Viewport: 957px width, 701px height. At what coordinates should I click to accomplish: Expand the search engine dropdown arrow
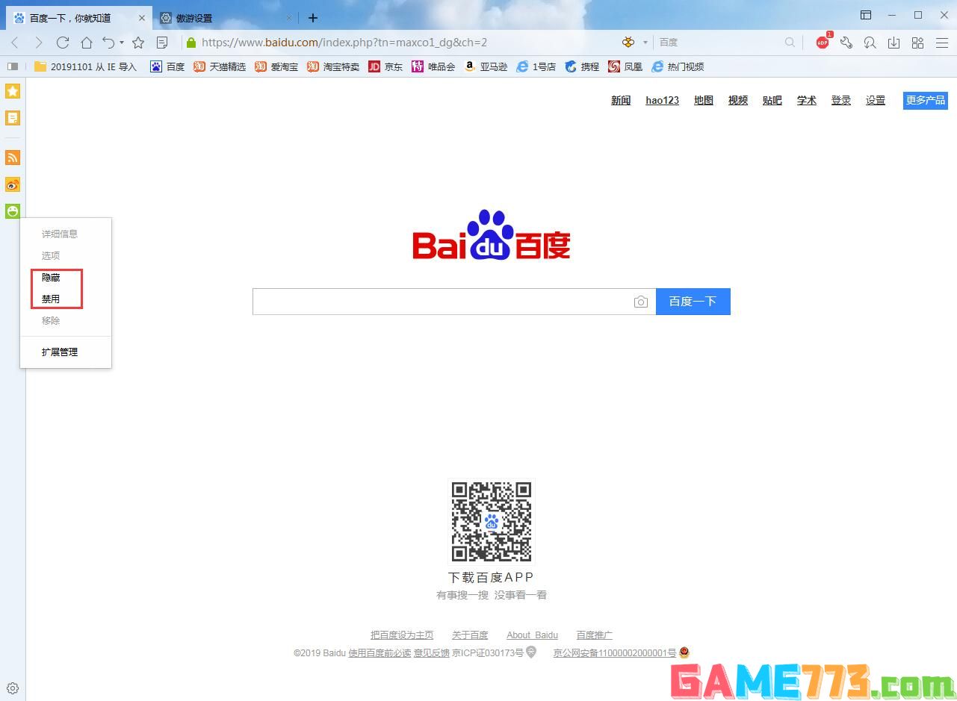[645, 43]
